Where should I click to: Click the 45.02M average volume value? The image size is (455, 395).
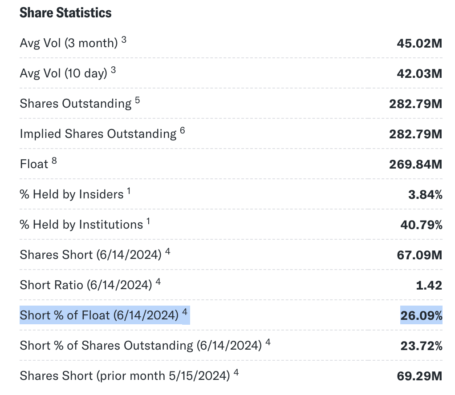pyautogui.click(x=419, y=44)
